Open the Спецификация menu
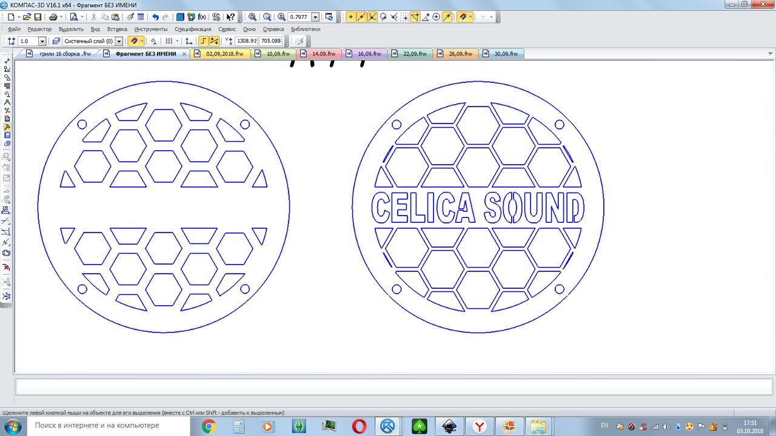Viewport: 776px width, 436px height. click(193, 29)
